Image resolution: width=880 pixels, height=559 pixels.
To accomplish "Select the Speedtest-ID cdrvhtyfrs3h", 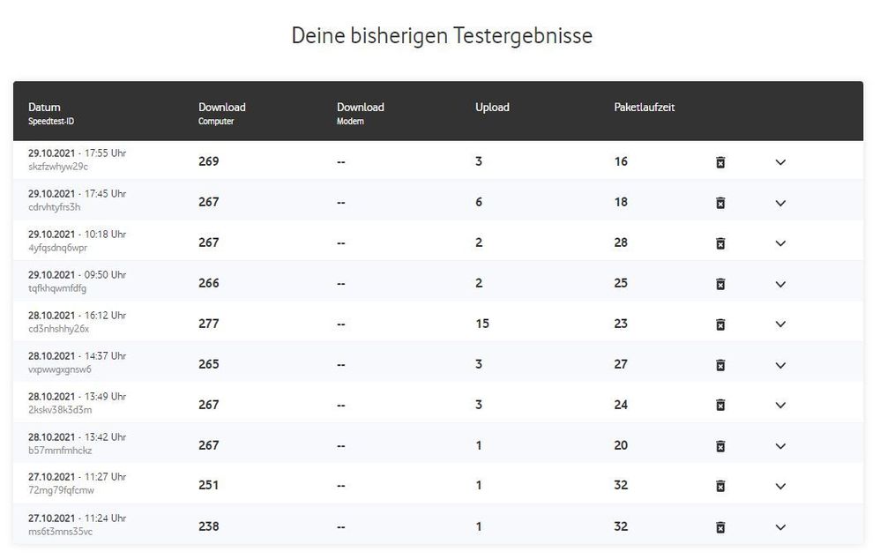I will coord(55,207).
